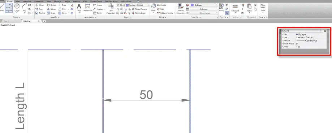Switch to the Manage ribbon tab

57,1
